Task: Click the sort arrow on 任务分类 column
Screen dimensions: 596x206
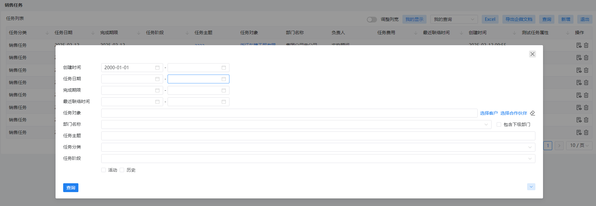Action: (47, 33)
